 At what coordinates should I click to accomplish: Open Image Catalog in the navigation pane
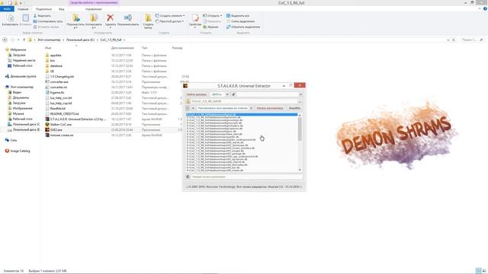tap(18, 151)
